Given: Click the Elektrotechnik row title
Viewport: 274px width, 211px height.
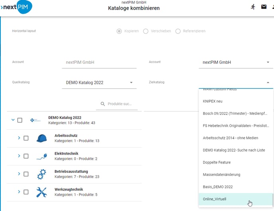Looking at the screenshot, I should 67,154.
